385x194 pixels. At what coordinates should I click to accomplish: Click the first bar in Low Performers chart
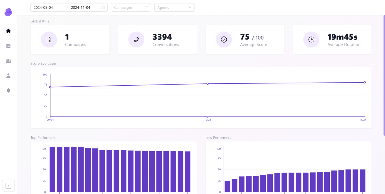pyautogui.click(x=227, y=186)
